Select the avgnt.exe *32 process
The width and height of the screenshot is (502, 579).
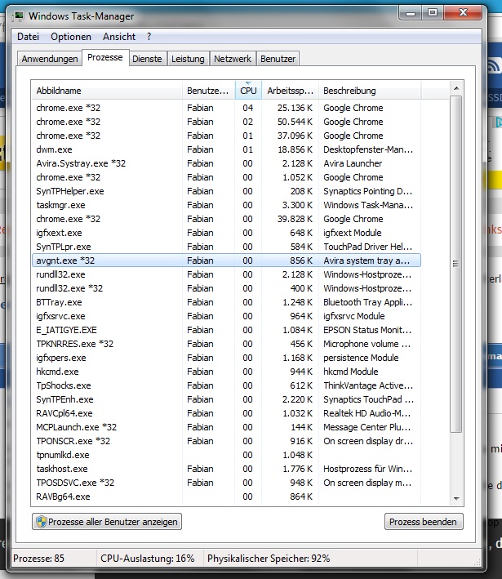coord(226,261)
